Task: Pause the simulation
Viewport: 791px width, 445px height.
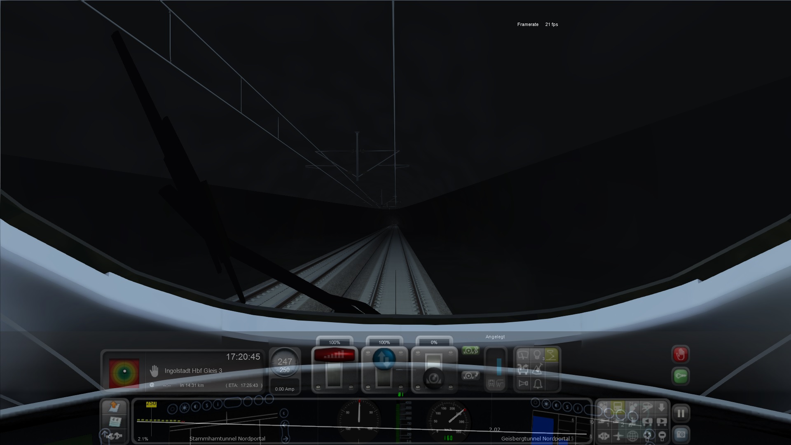Action: coord(681,413)
